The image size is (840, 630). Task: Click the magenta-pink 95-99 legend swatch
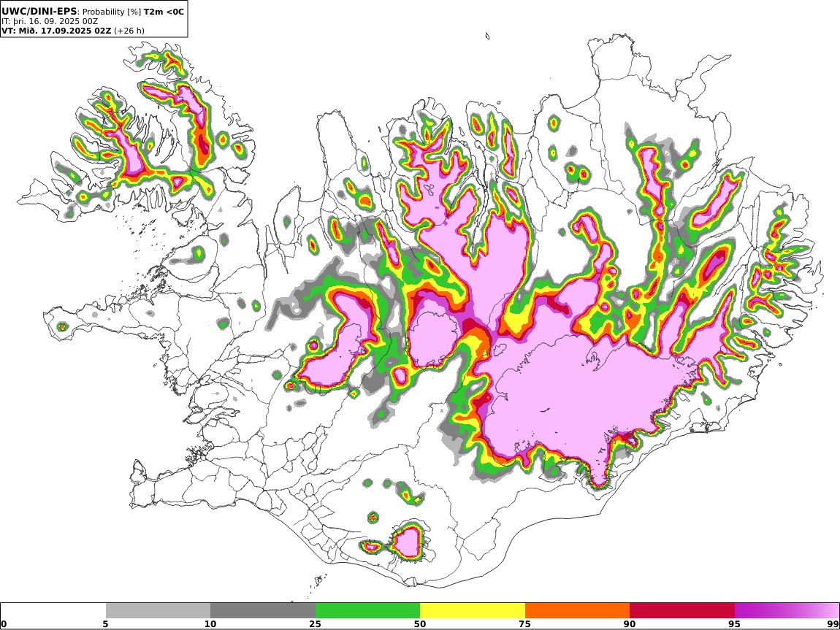click(x=787, y=611)
